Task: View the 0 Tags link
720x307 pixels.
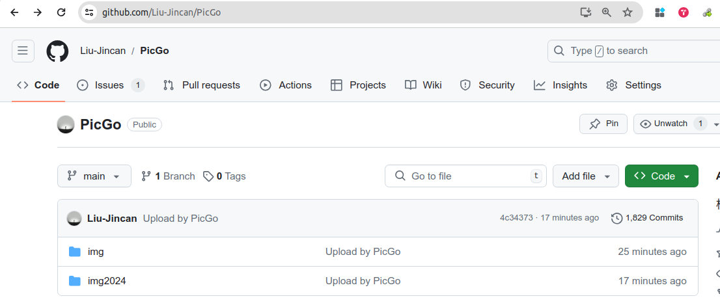Action: pos(225,176)
